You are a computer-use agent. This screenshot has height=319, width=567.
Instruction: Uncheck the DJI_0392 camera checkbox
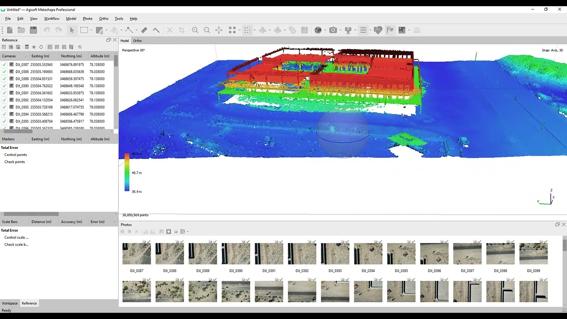point(4,100)
